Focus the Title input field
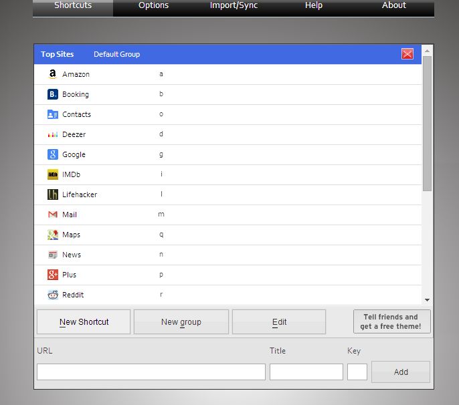459x405 pixels. (x=306, y=372)
